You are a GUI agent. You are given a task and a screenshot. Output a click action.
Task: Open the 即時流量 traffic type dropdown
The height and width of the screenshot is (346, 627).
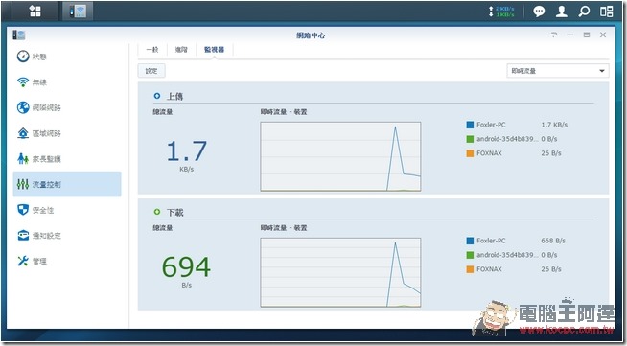click(x=558, y=71)
